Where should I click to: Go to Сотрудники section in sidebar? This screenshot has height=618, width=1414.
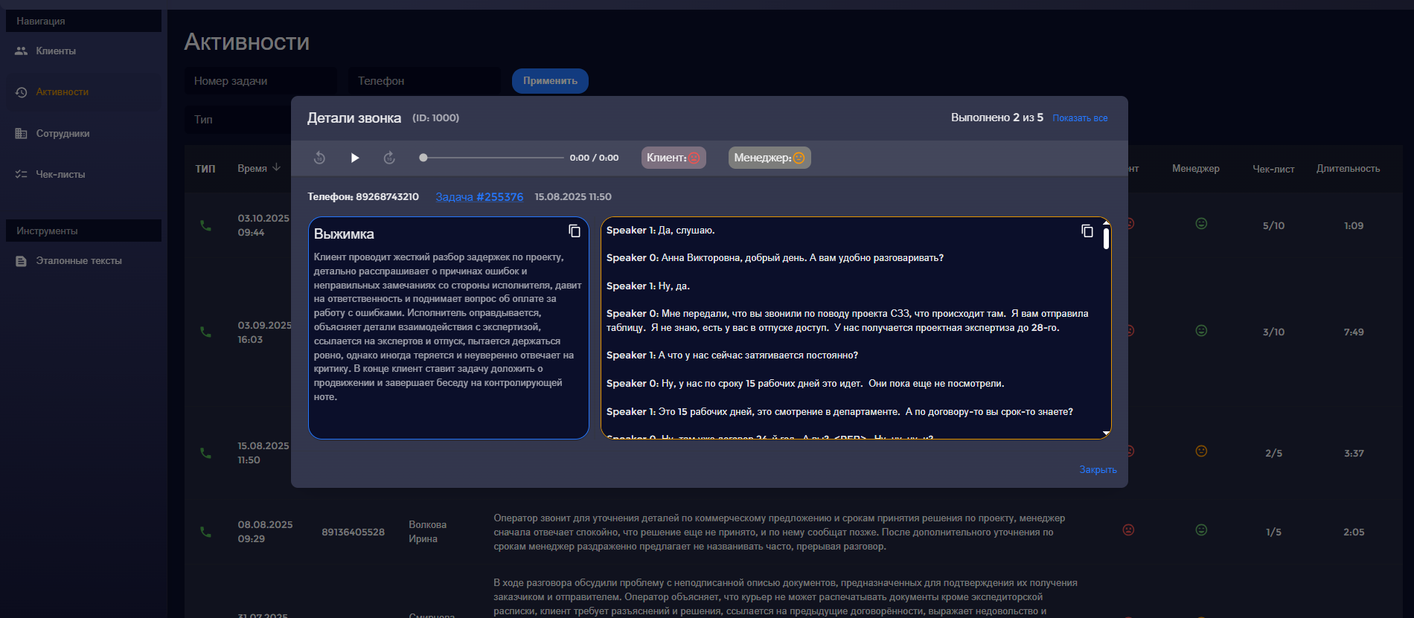(63, 134)
